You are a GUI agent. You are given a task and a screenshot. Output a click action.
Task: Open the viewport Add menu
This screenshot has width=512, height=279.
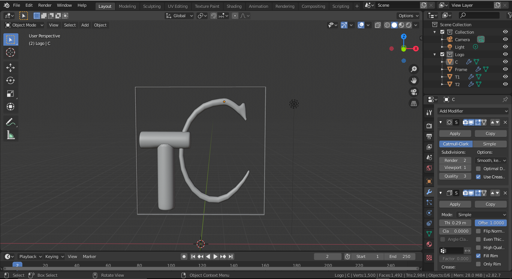(x=85, y=25)
